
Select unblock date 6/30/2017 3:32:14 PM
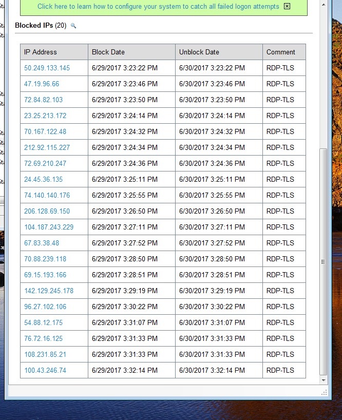tap(212, 370)
